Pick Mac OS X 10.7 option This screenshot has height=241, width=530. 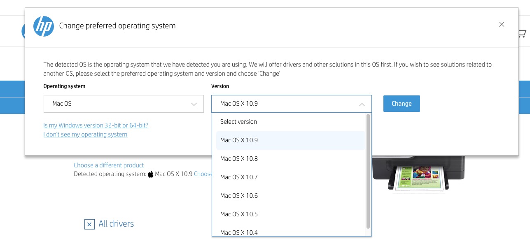coord(239,177)
